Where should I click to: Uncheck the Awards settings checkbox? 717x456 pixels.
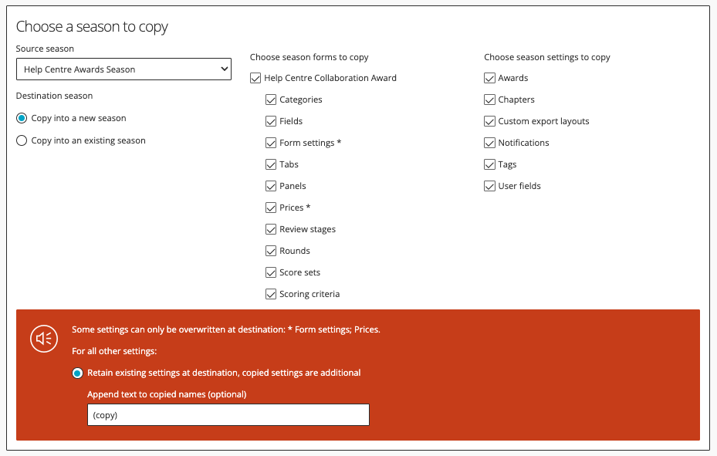489,78
